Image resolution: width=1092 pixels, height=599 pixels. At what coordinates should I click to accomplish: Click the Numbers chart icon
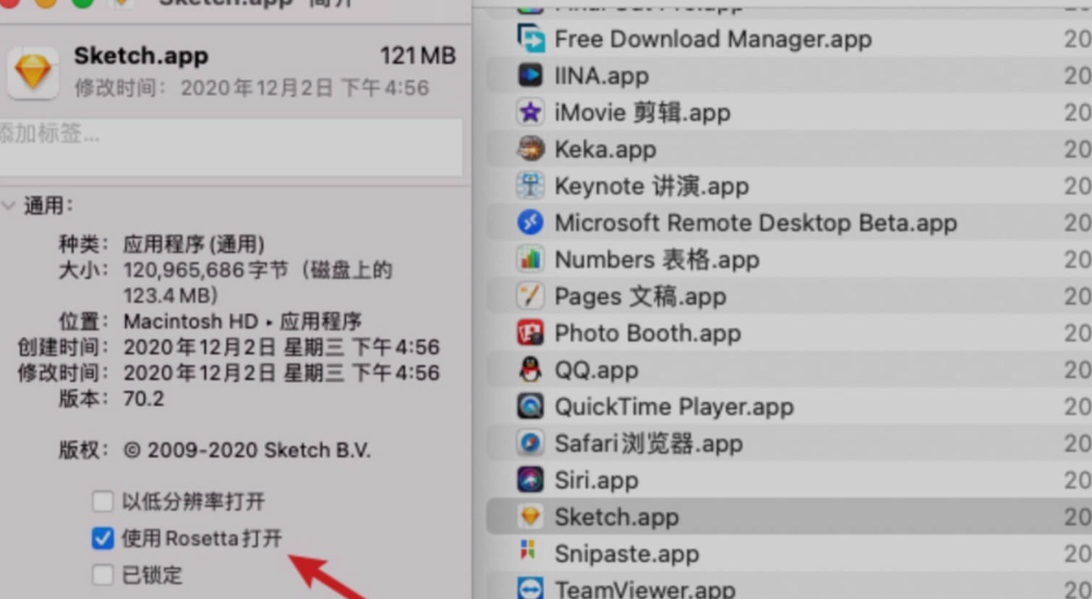tap(530, 259)
